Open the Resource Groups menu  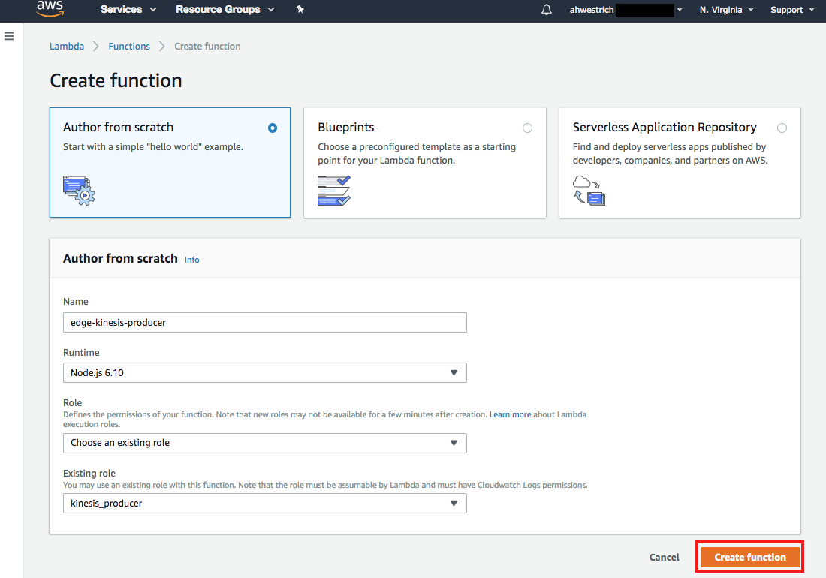tap(225, 10)
